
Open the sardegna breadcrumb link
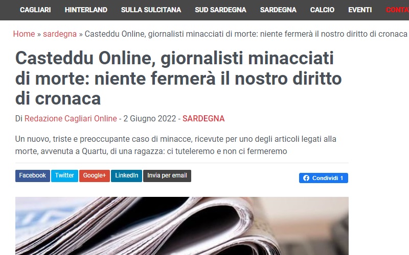[60, 34]
